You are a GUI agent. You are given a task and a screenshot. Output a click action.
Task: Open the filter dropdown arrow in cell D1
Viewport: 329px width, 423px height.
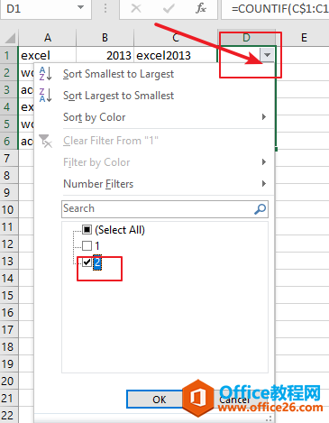(267, 55)
